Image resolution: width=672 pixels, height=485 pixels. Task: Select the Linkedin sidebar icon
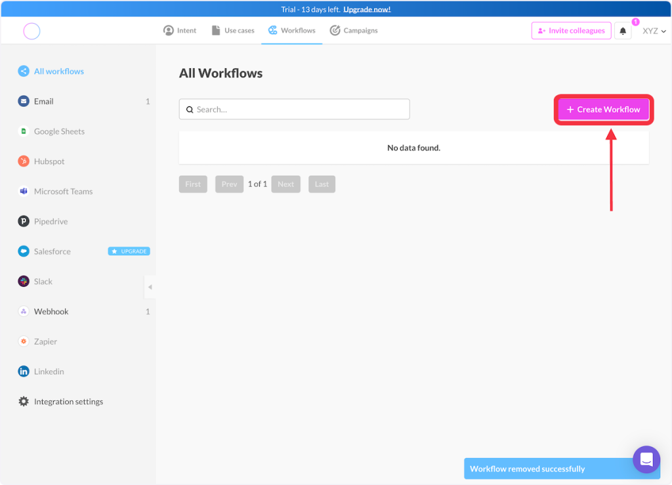(24, 371)
